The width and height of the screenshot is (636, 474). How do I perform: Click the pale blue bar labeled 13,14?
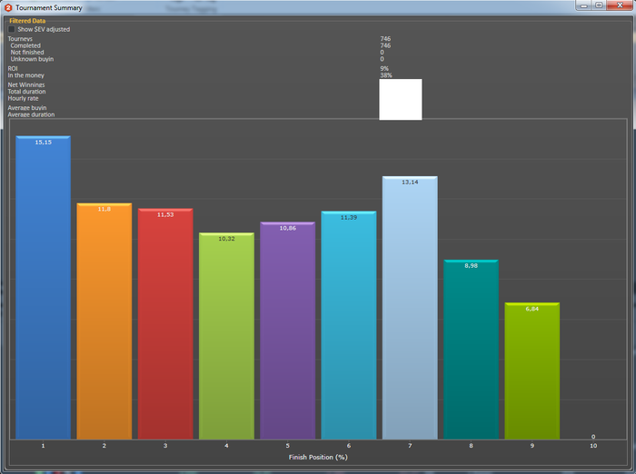[410, 308]
